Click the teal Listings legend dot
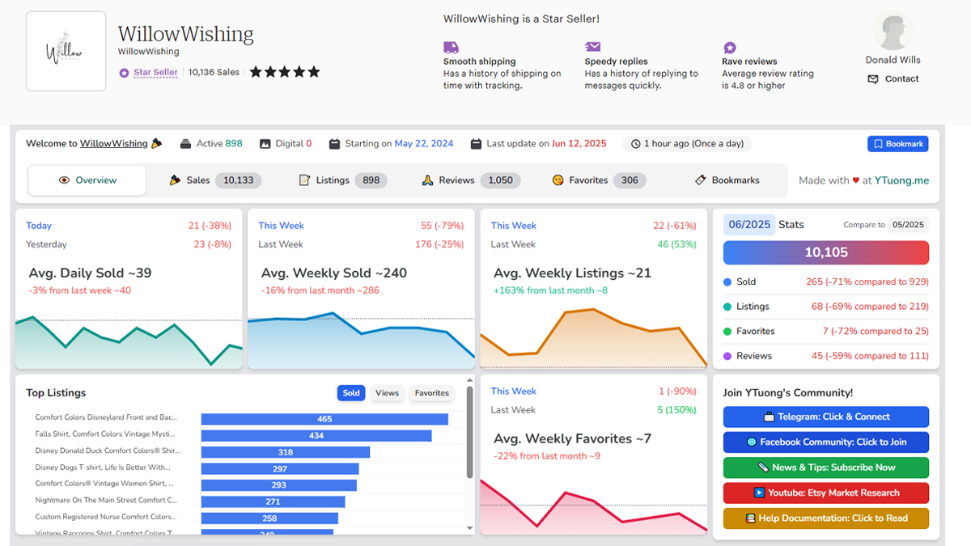Image resolution: width=971 pixels, height=546 pixels. click(727, 307)
